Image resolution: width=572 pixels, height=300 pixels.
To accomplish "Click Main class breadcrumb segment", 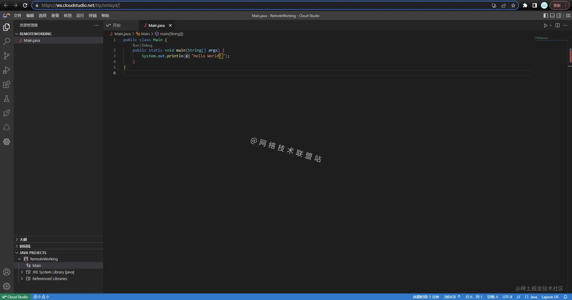I will point(143,34).
